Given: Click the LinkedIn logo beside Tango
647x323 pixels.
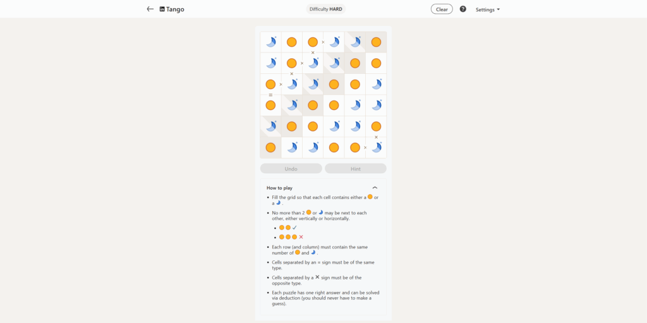Looking at the screenshot, I should click(x=162, y=9).
